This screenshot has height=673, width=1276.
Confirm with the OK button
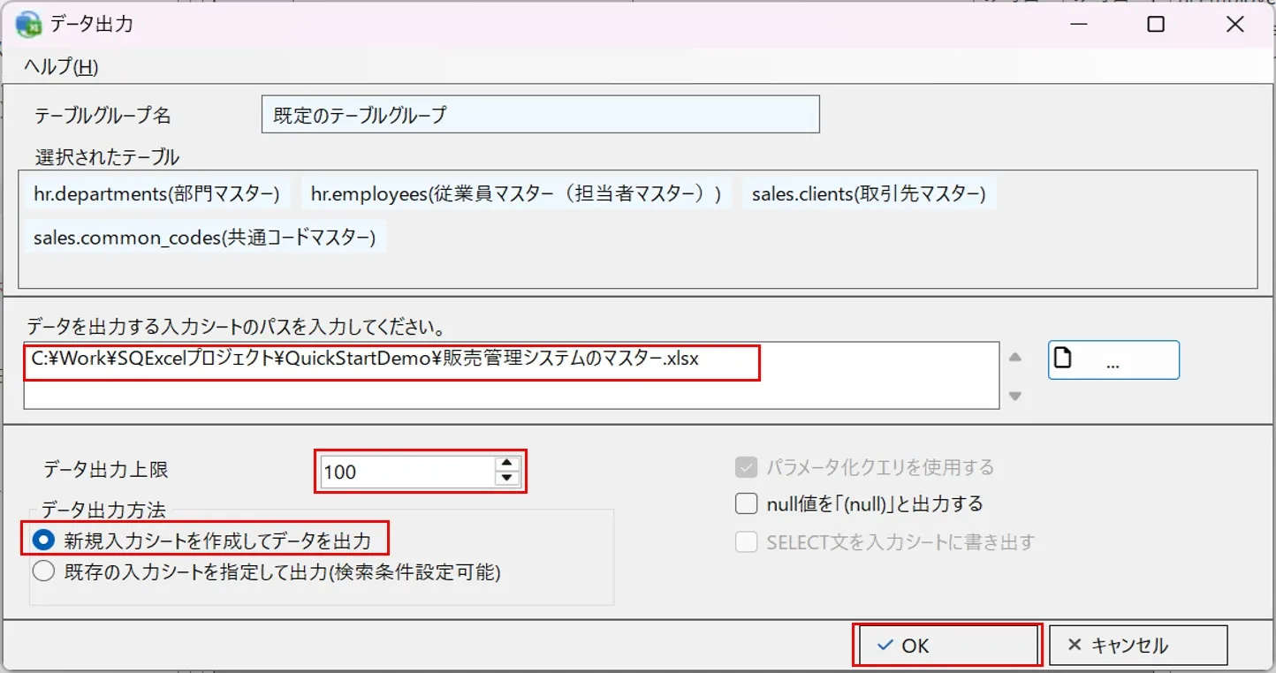pos(947,646)
